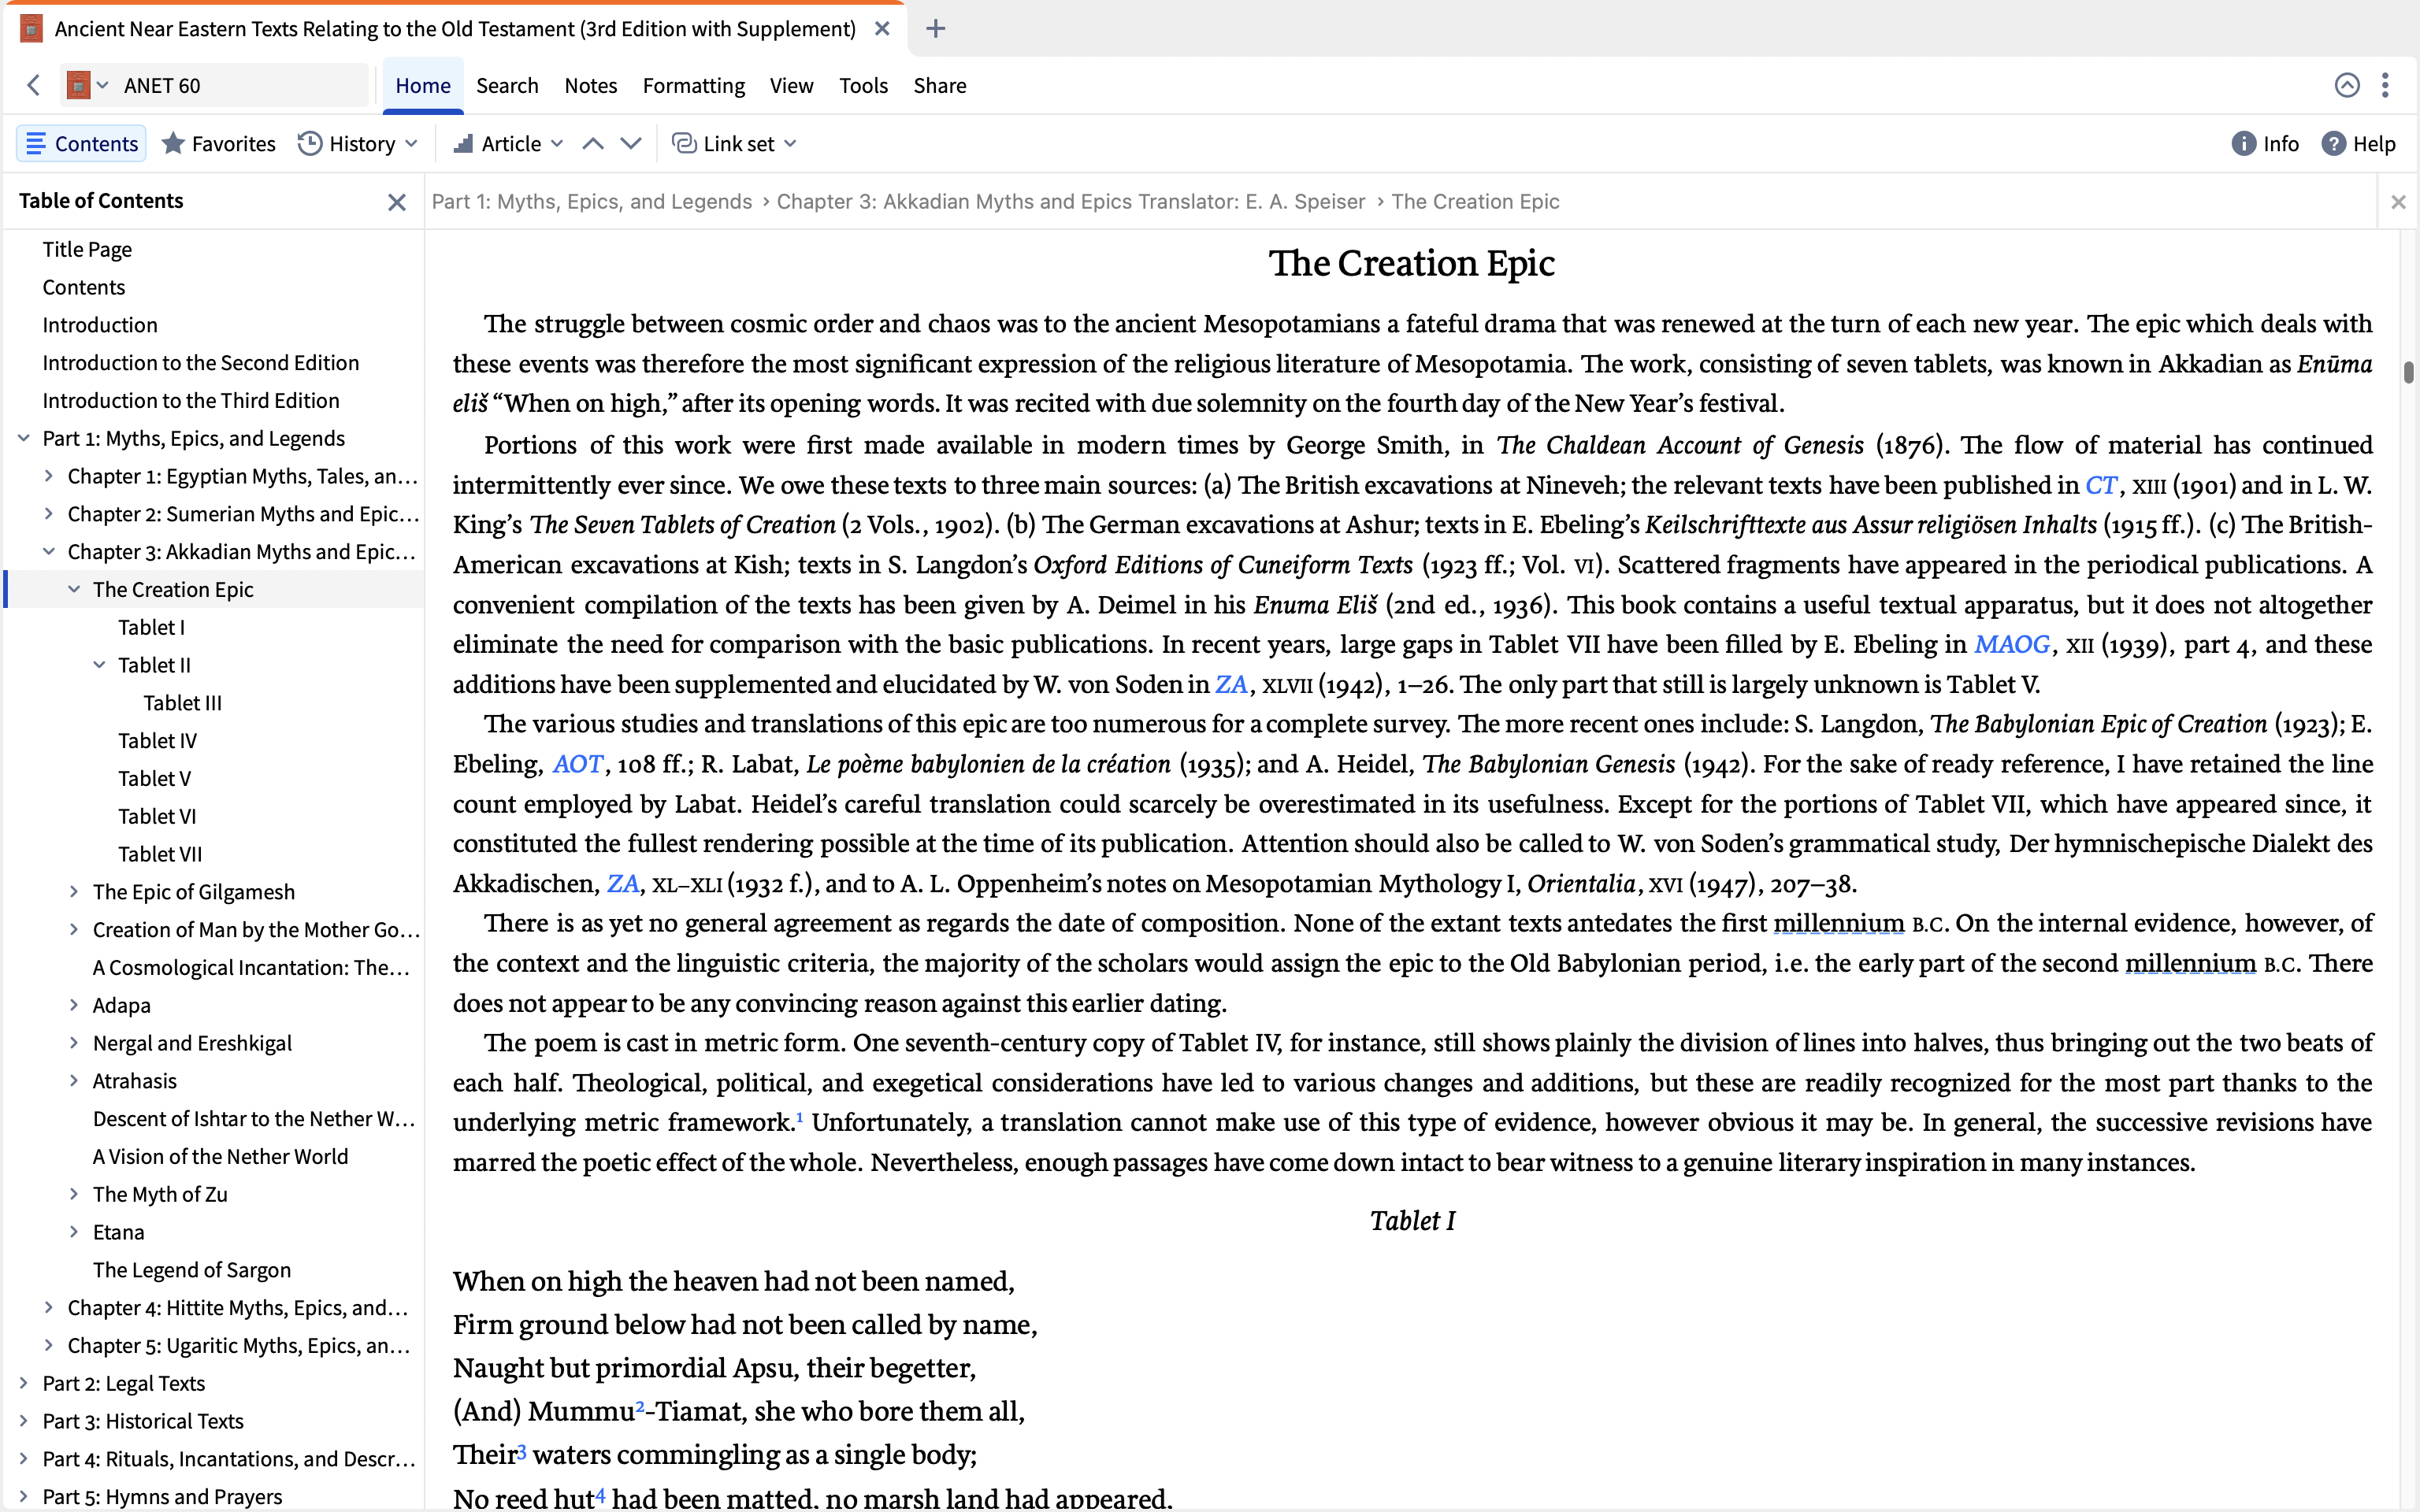Click the circled up-caret collapse ribbon icon
Image resolution: width=2420 pixels, height=1512 pixels.
pos(2347,85)
